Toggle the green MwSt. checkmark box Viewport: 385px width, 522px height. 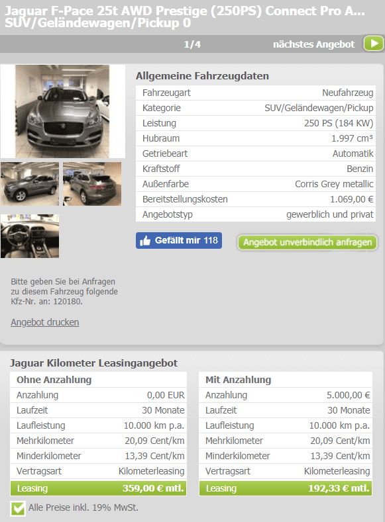(18, 508)
